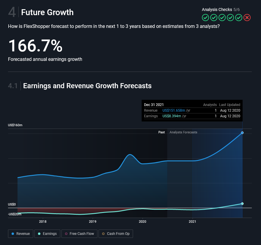Click the 166.7% growth figure

[35, 46]
